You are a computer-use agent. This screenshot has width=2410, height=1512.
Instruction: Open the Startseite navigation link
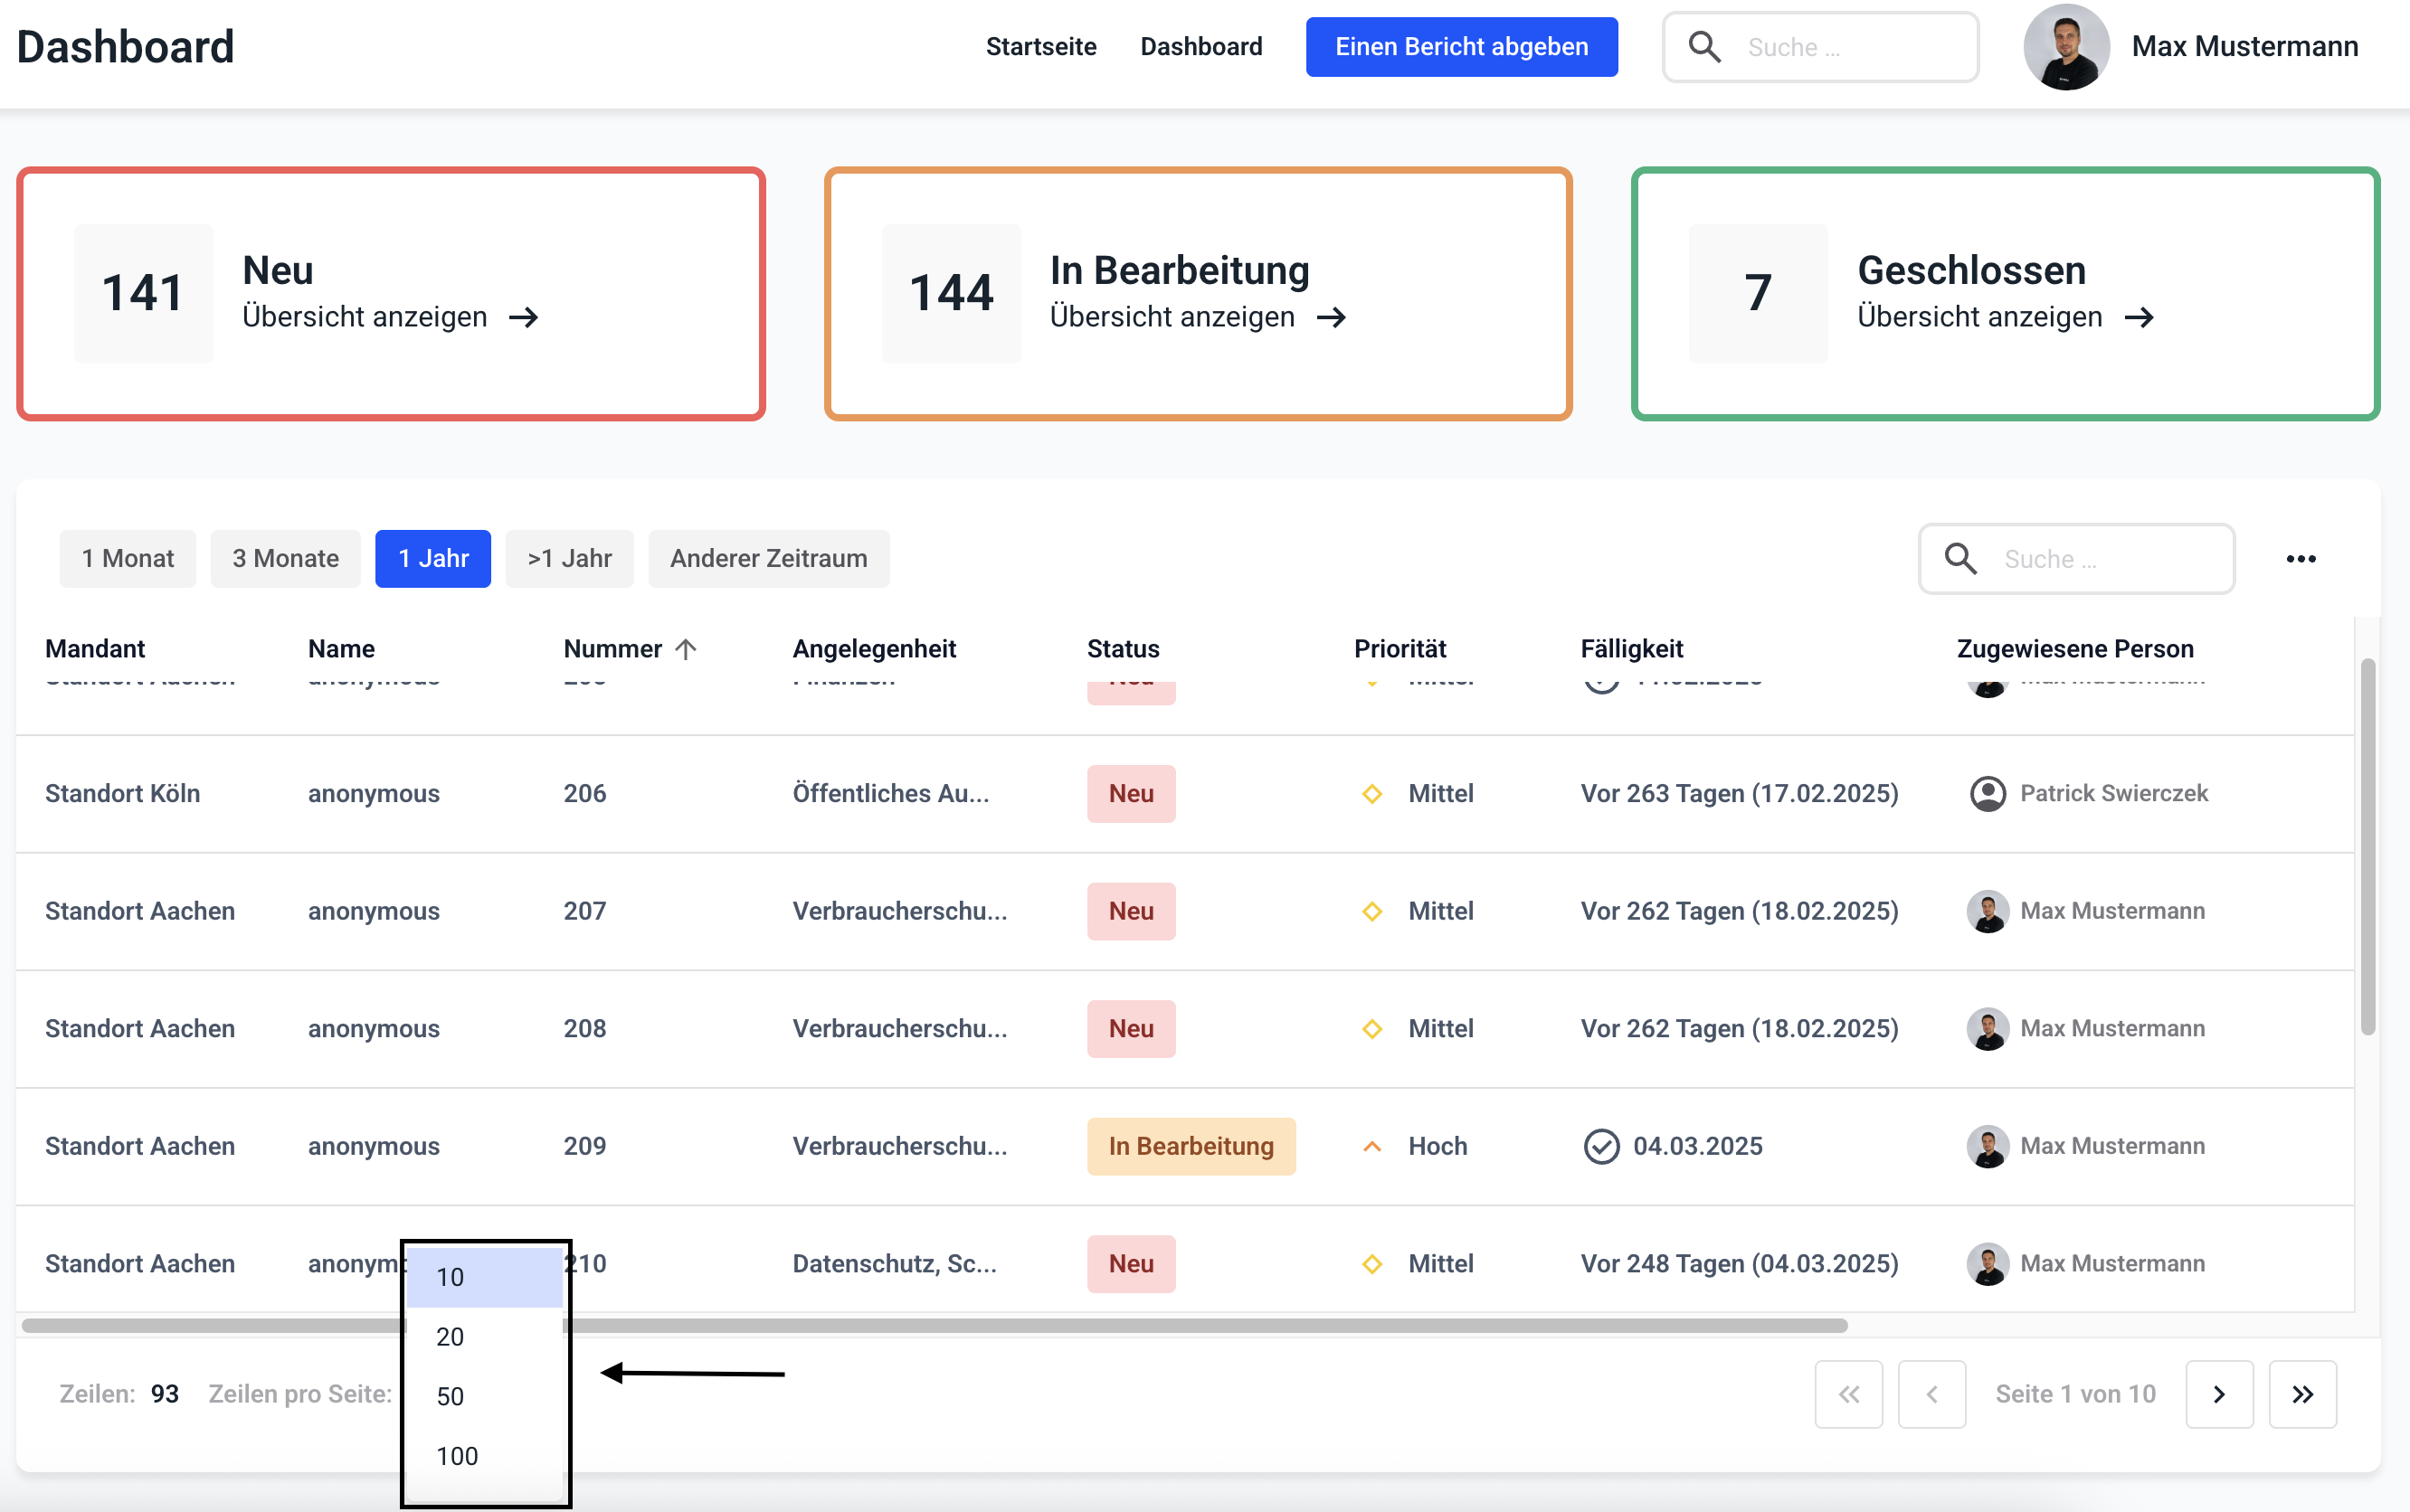pos(1040,47)
